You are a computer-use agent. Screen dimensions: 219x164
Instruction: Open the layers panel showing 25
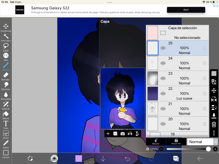click(176, 158)
